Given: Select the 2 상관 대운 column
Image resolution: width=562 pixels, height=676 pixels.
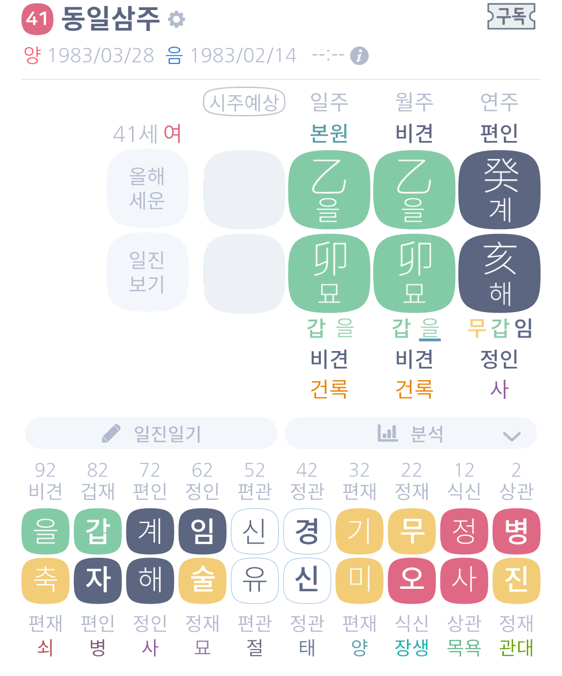Looking at the screenshot, I should click(516, 481).
